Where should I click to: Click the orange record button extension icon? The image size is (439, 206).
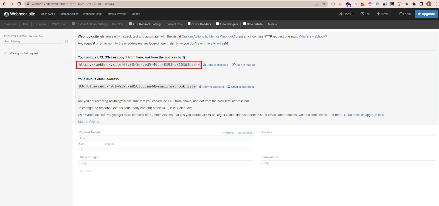(x=377, y=4)
